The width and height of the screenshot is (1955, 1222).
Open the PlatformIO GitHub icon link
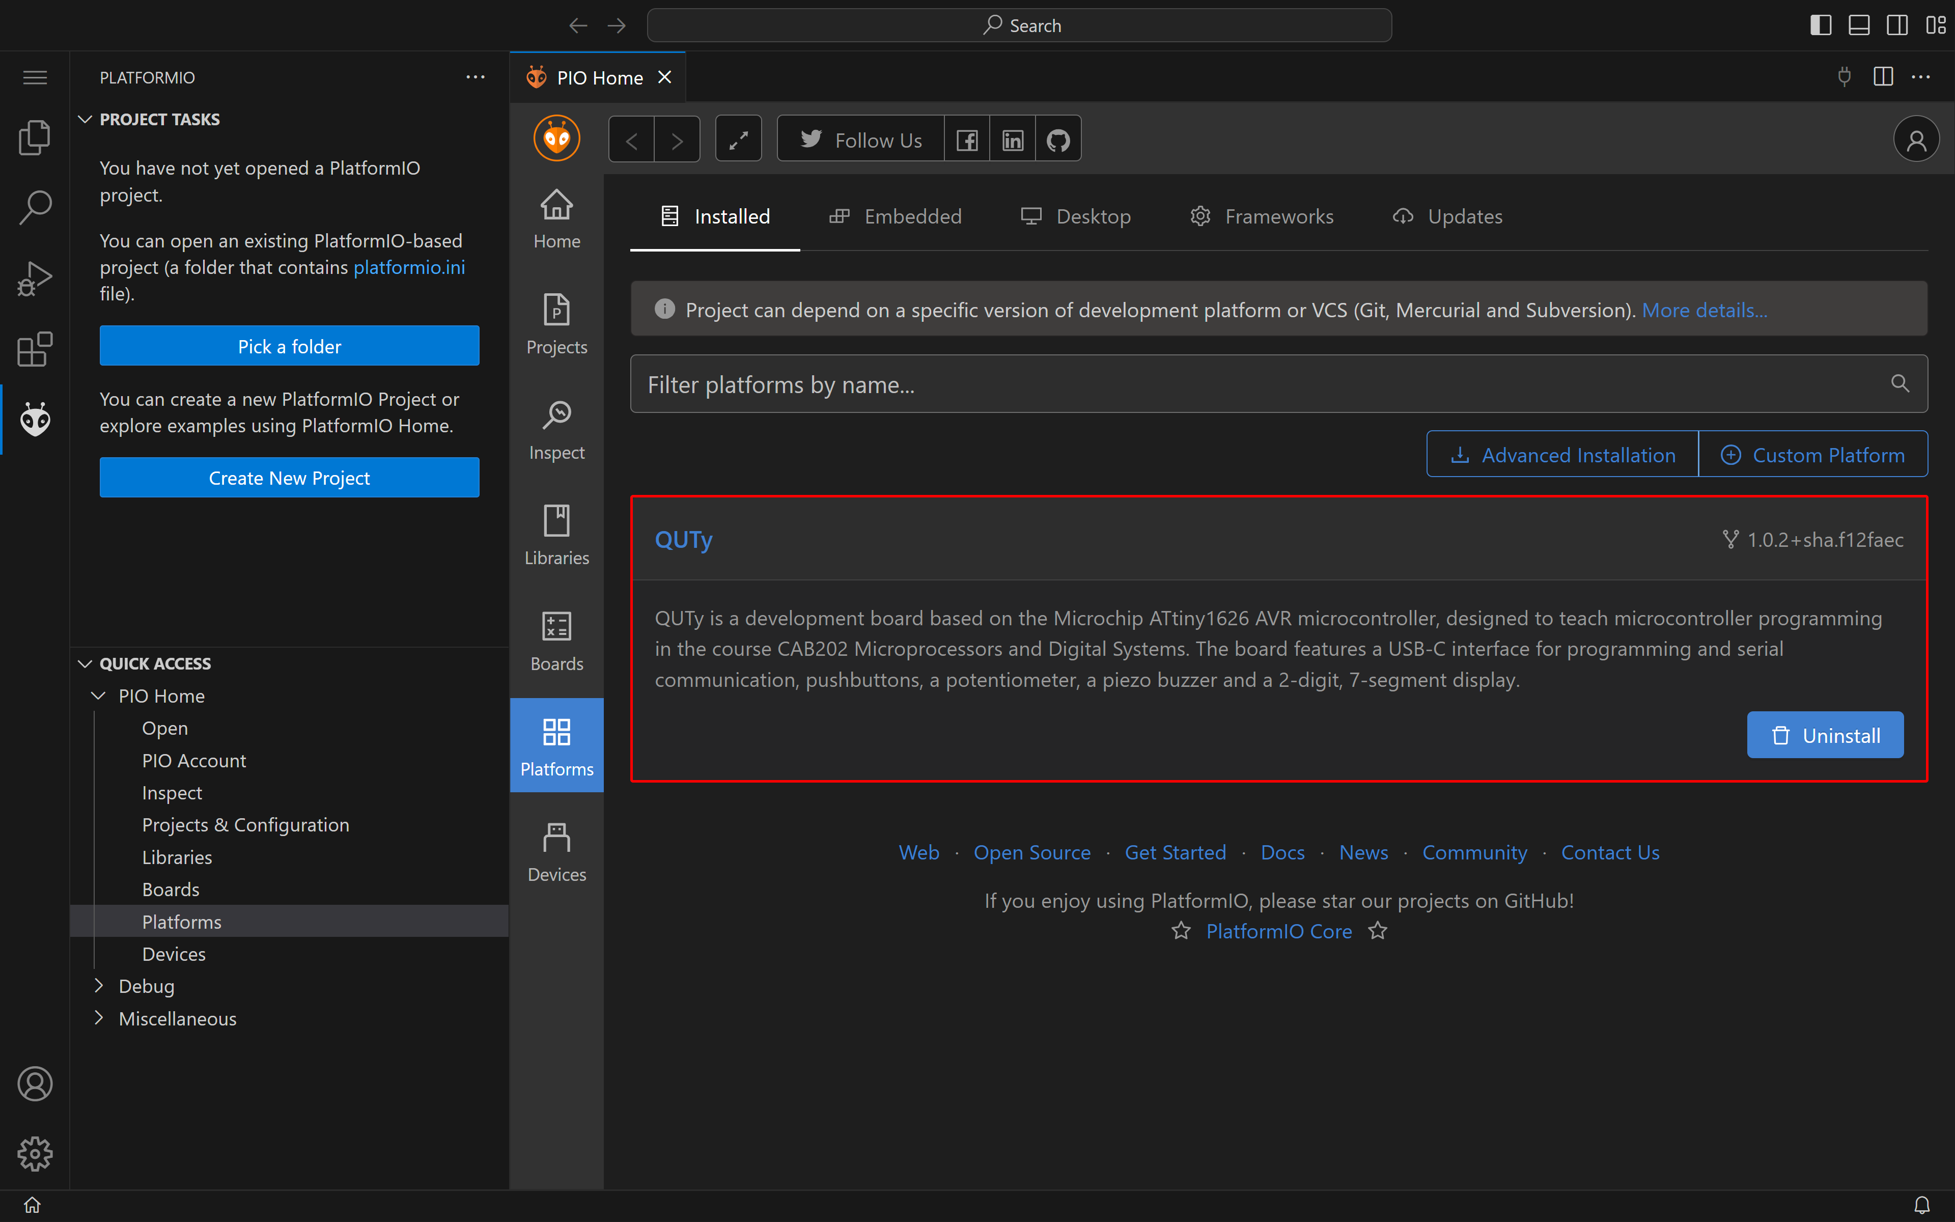[x=1057, y=140]
